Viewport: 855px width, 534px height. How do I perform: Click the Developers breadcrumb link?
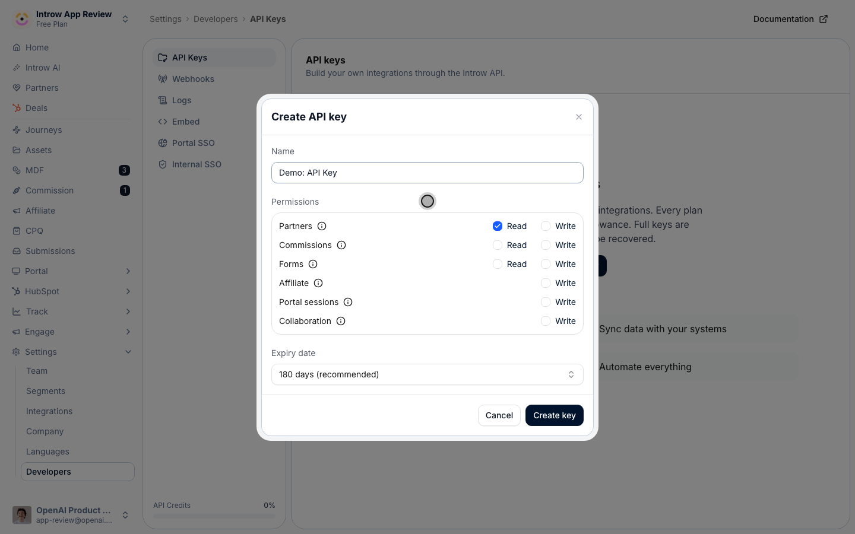pyautogui.click(x=216, y=19)
